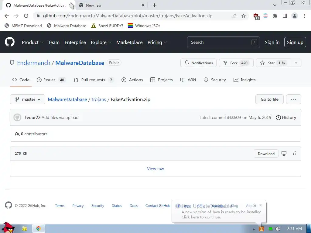Image resolution: width=311 pixels, height=233 pixels.
Task: Open the three-dot file options menu
Action: [x=294, y=99]
